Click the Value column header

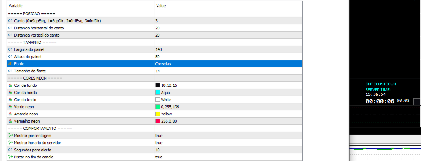[x=228, y=6]
